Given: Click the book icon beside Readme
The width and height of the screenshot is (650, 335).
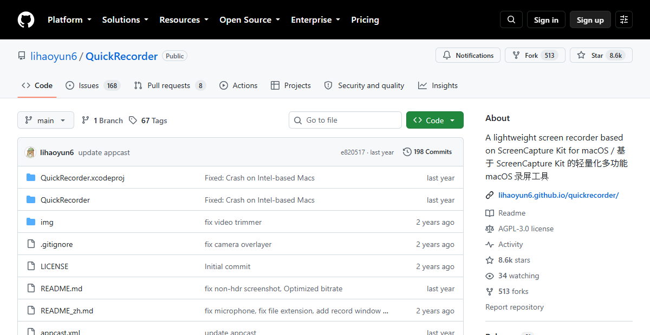Looking at the screenshot, I should [490, 213].
